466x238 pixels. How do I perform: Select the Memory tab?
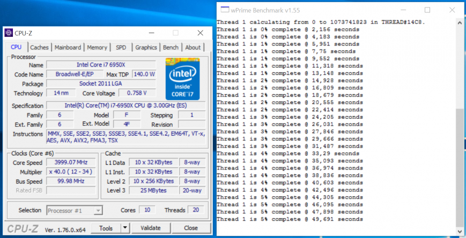97,48
